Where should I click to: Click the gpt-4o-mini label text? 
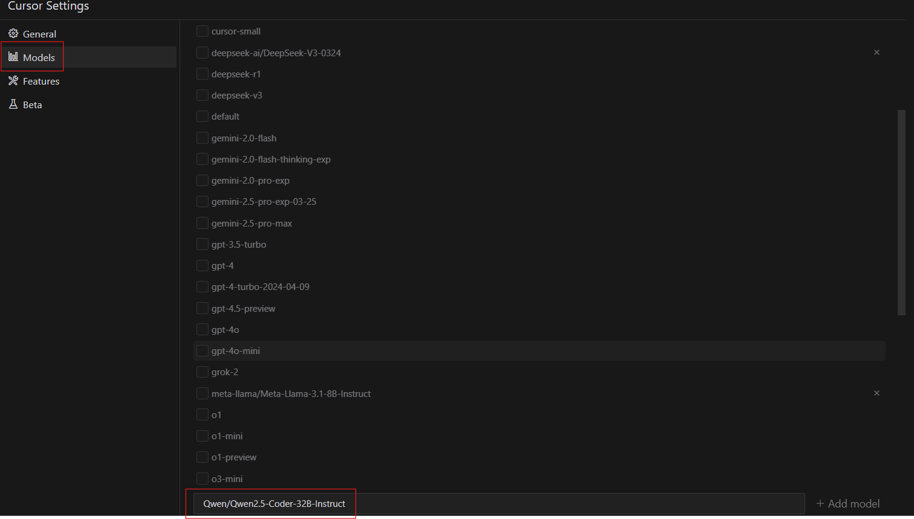point(236,350)
